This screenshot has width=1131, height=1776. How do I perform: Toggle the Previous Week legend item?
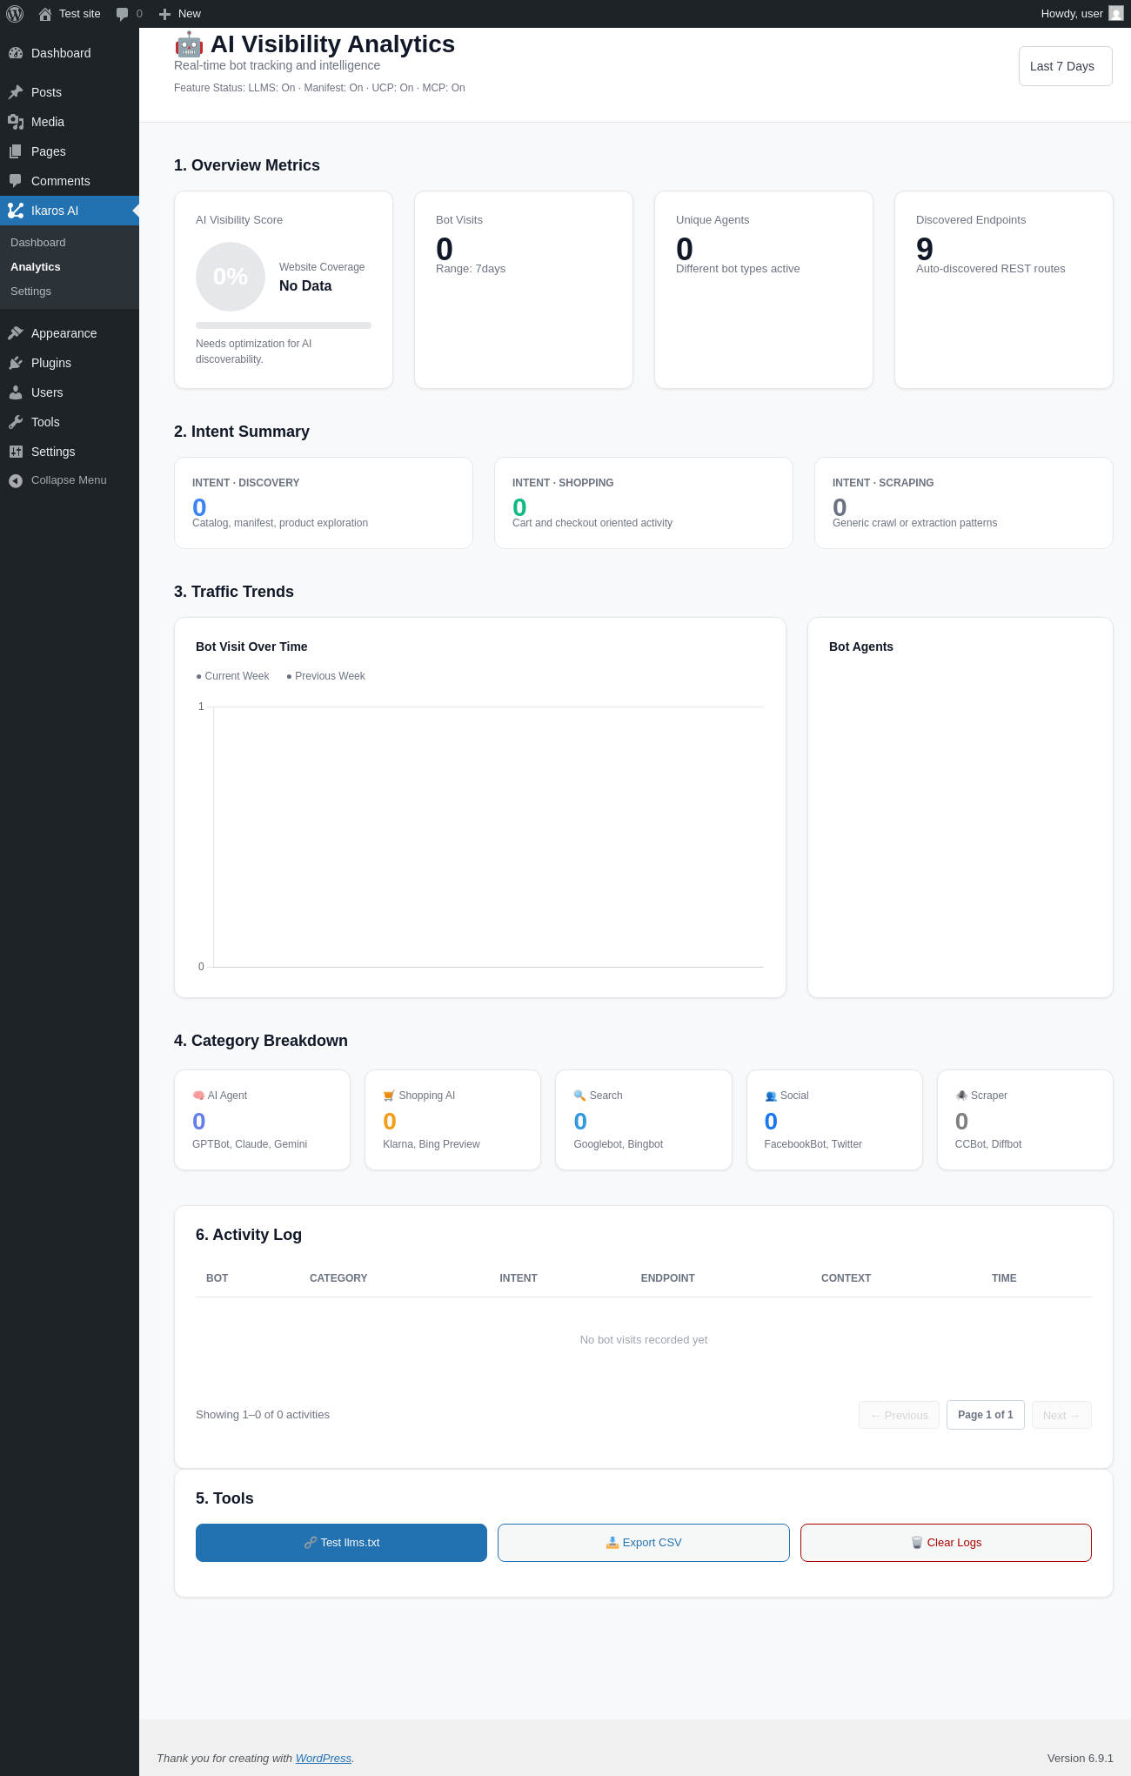(x=325, y=676)
